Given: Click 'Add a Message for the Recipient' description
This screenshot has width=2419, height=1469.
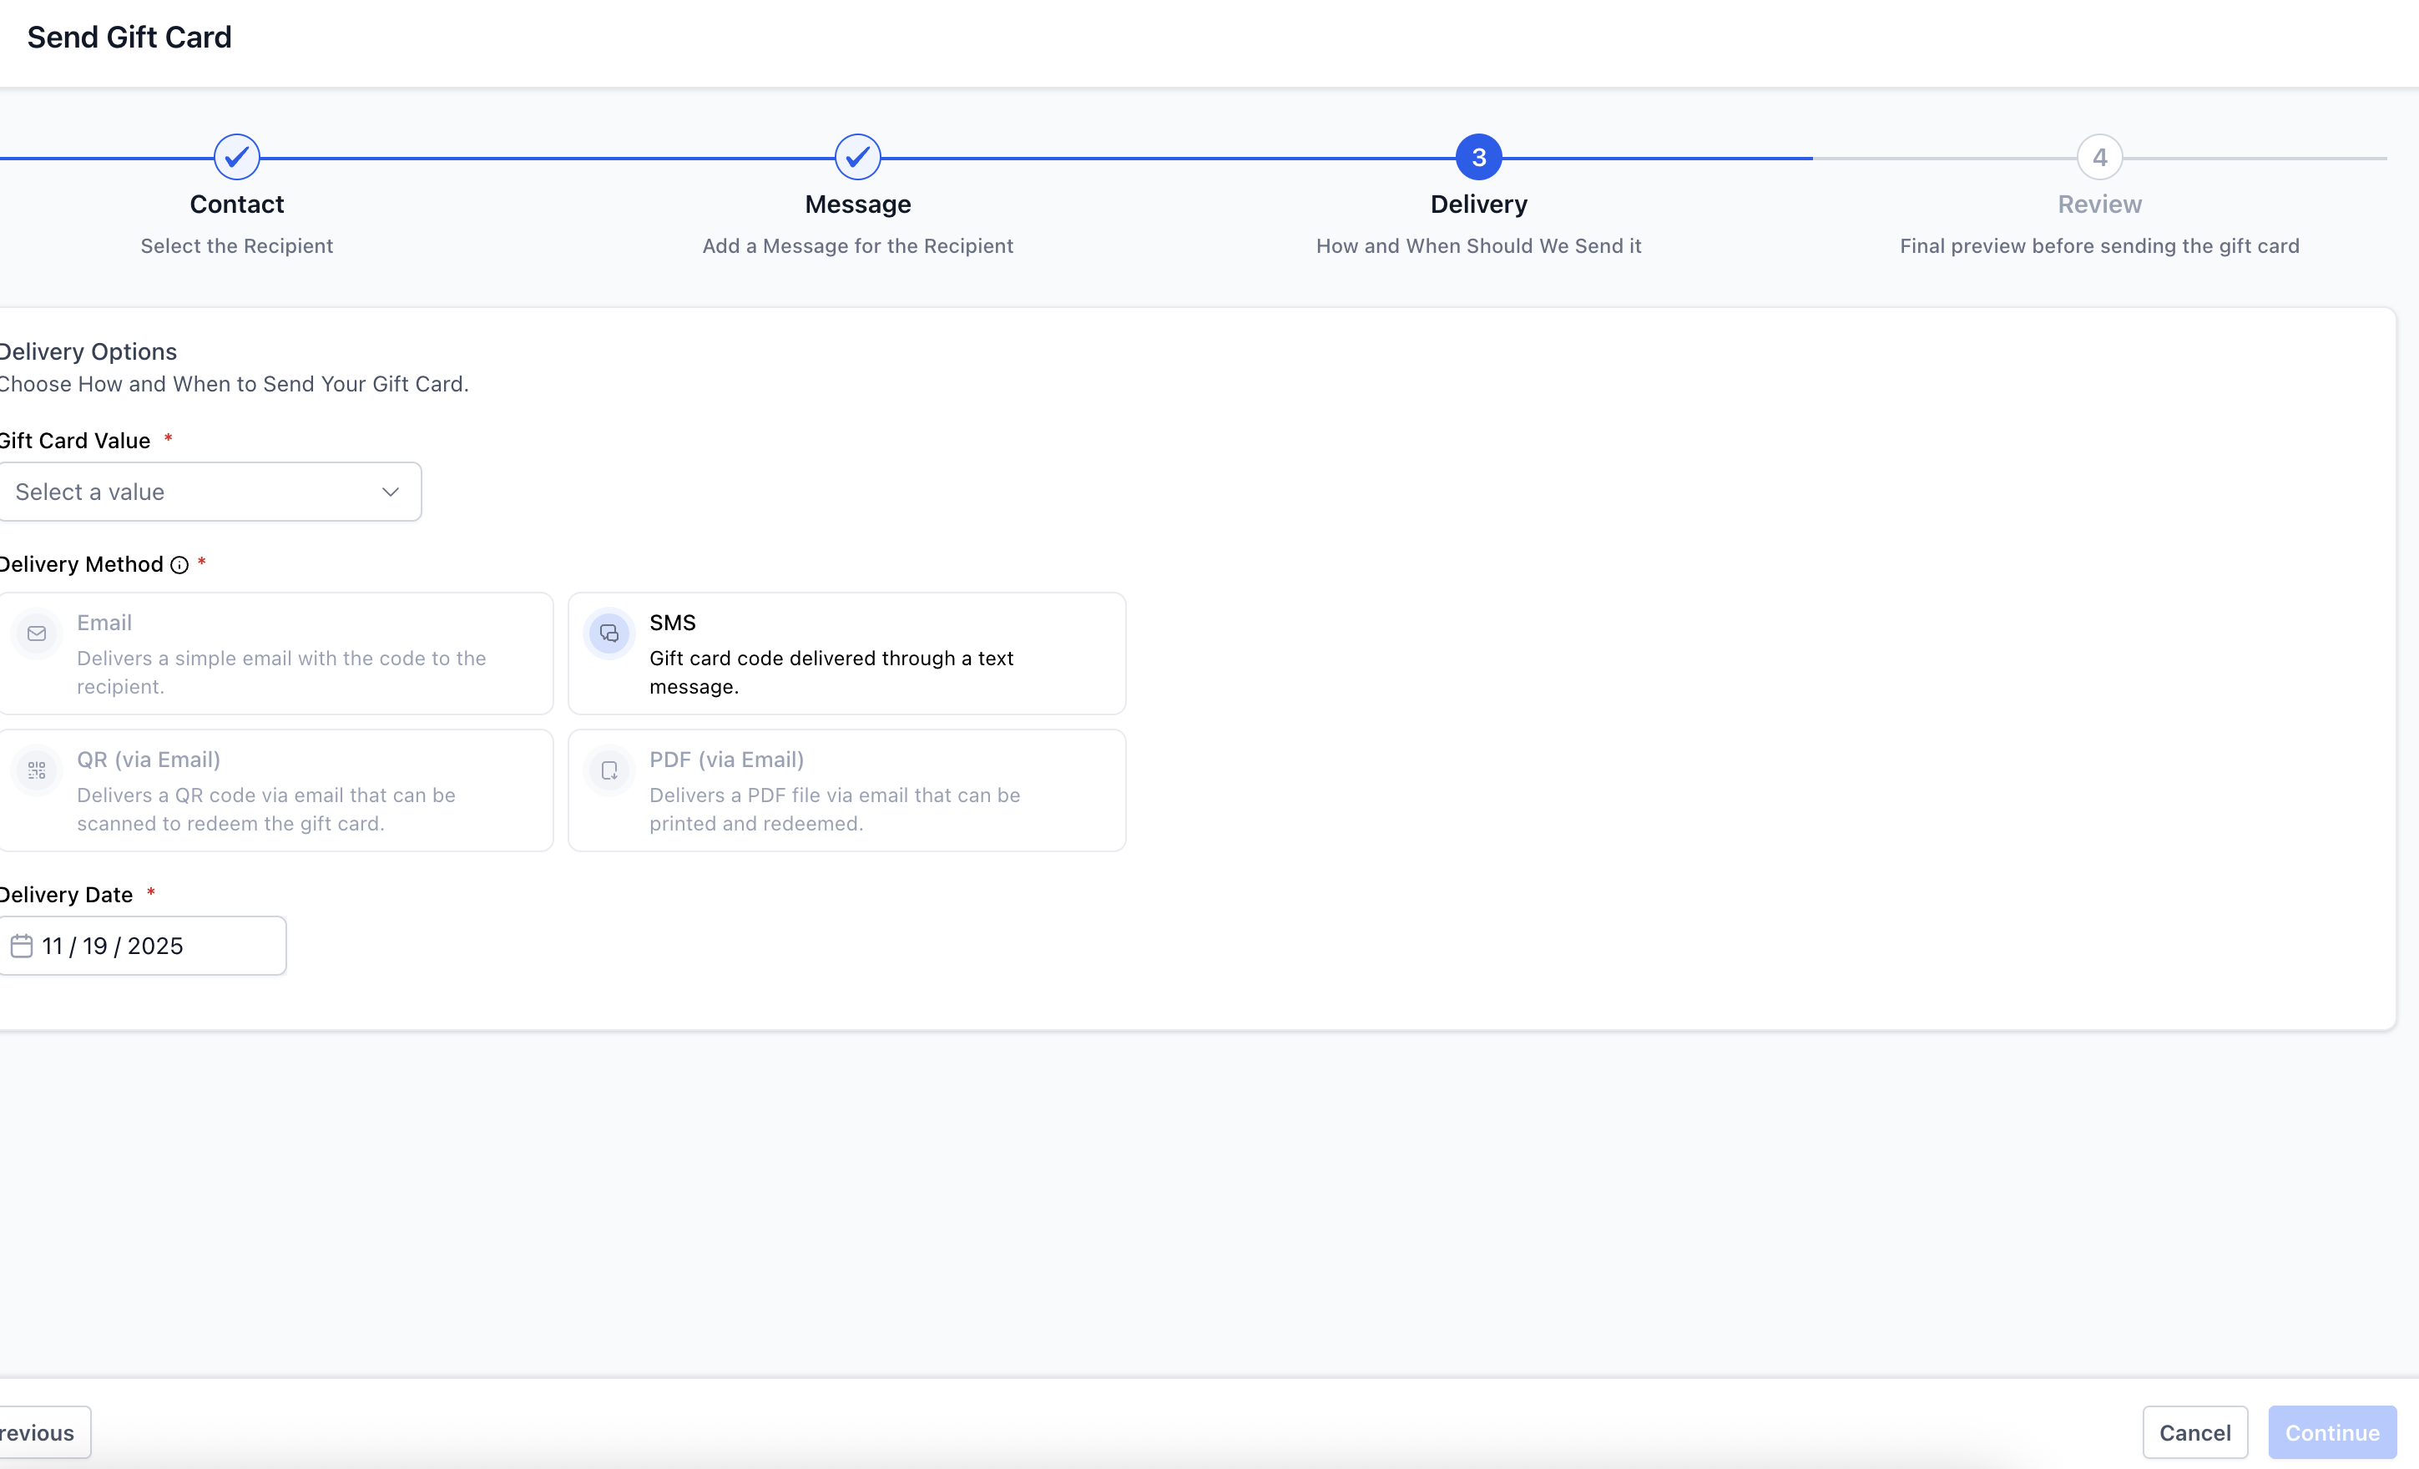Looking at the screenshot, I should coord(858,245).
